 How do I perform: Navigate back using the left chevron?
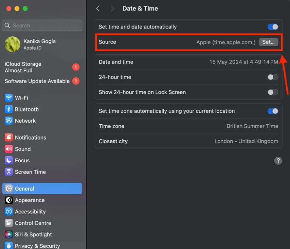click(98, 8)
